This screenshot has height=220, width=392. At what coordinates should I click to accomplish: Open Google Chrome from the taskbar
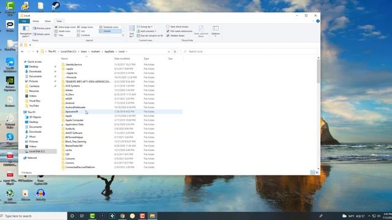[x=123, y=216]
